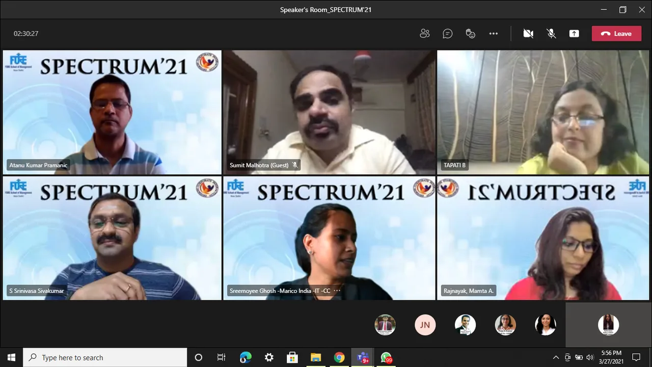Viewport: 652px width, 367px height.
Task: Open Google Chrome from taskbar
Action: pos(339,357)
